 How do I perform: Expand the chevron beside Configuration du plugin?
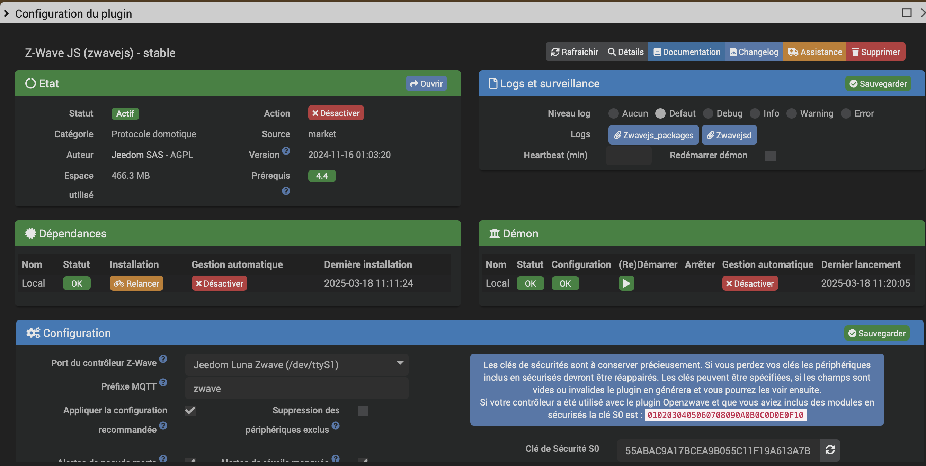point(6,13)
